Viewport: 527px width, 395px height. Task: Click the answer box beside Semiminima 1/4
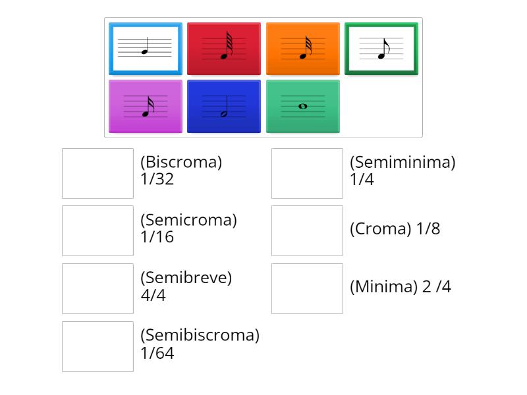[x=307, y=173]
